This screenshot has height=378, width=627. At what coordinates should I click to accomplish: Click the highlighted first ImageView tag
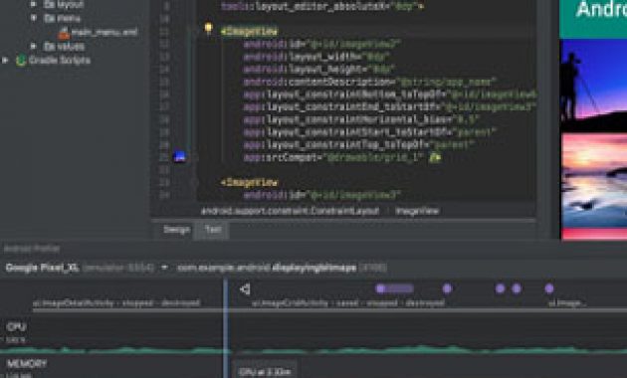click(249, 31)
